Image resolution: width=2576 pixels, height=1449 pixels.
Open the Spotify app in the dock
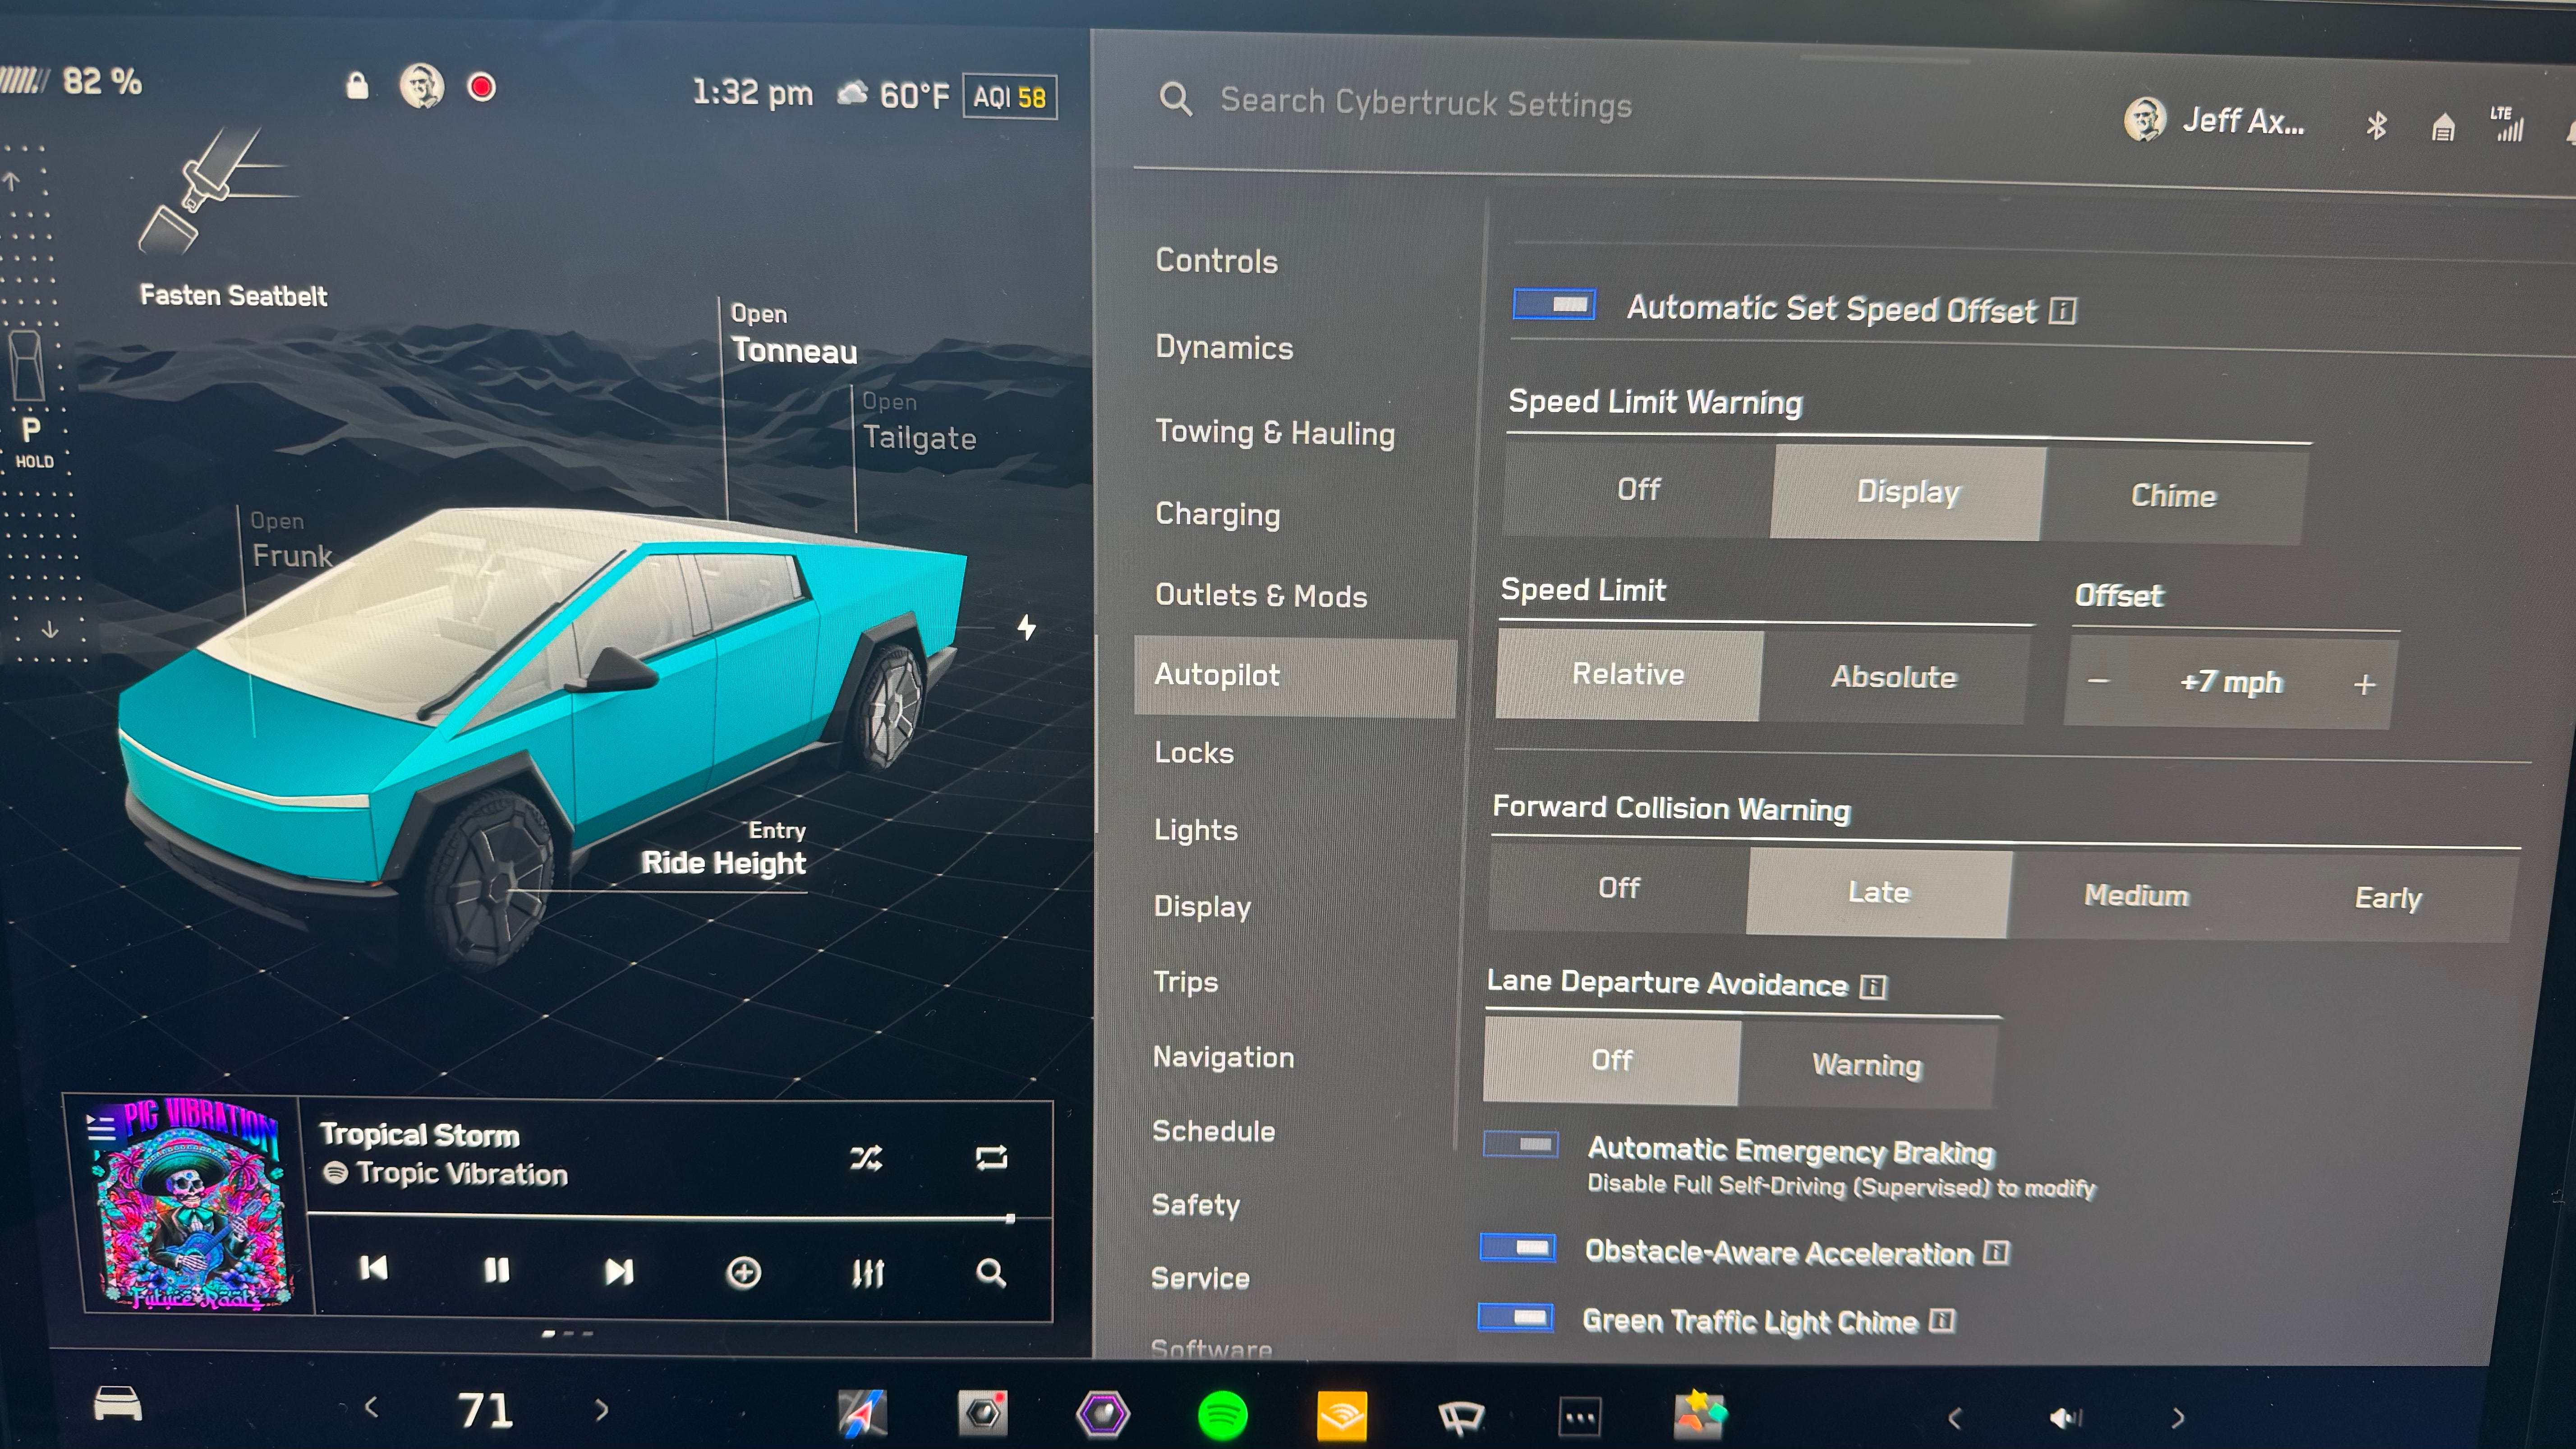[x=1222, y=1415]
